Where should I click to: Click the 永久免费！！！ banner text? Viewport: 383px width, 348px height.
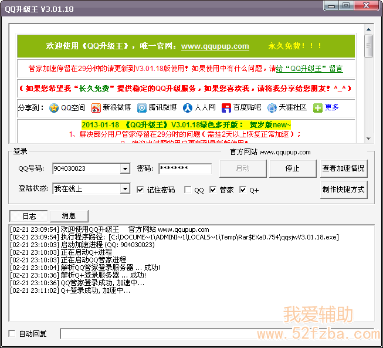click(x=295, y=46)
